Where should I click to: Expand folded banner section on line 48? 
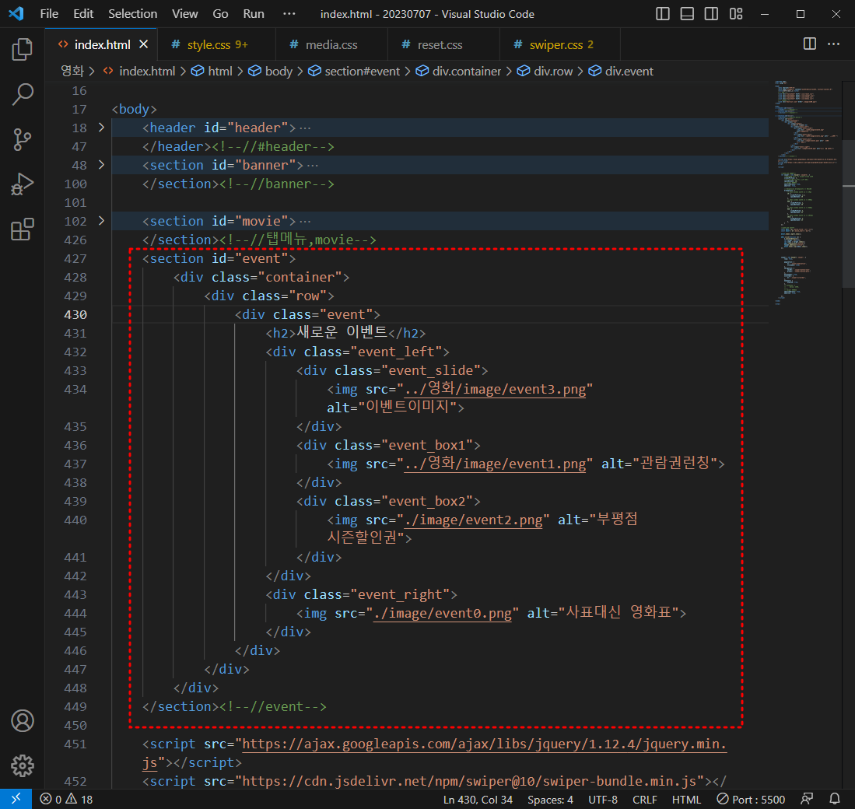(x=101, y=165)
